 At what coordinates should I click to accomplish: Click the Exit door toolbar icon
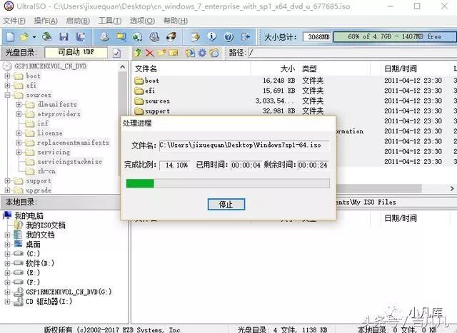pyautogui.click(x=246, y=37)
